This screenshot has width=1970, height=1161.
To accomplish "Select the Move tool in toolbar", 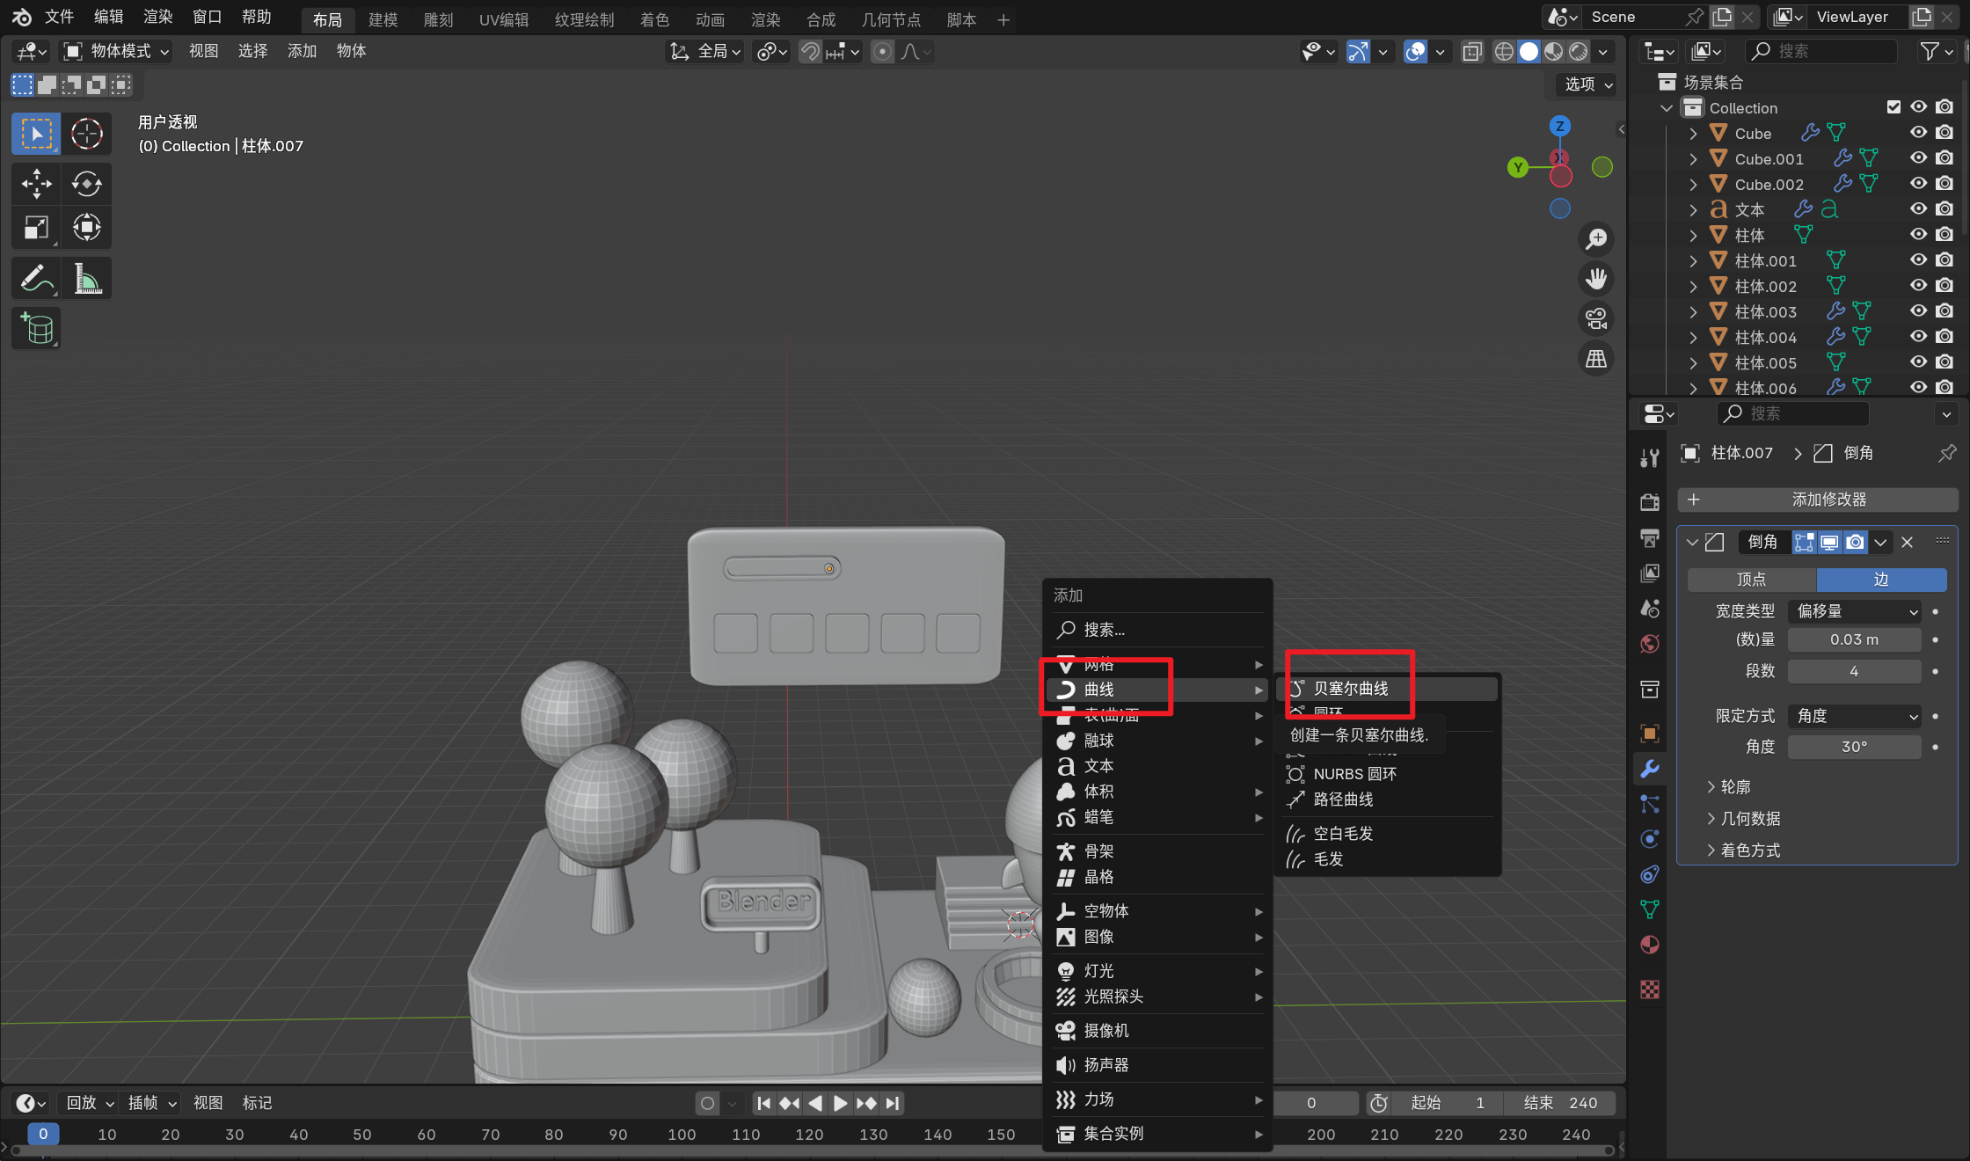I will [36, 183].
